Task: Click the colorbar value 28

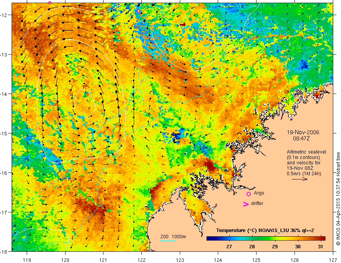Action: coord(252,246)
